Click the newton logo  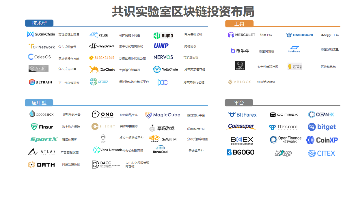[101, 46]
